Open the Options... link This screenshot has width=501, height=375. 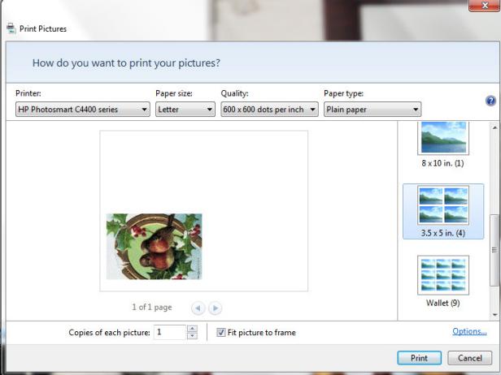click(469, 332)
